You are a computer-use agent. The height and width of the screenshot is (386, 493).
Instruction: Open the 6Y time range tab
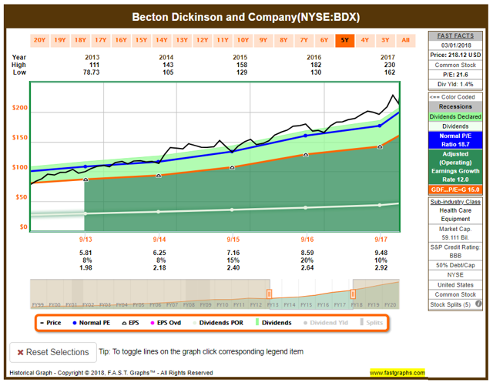pyautogui.click(x=324, y=41)
